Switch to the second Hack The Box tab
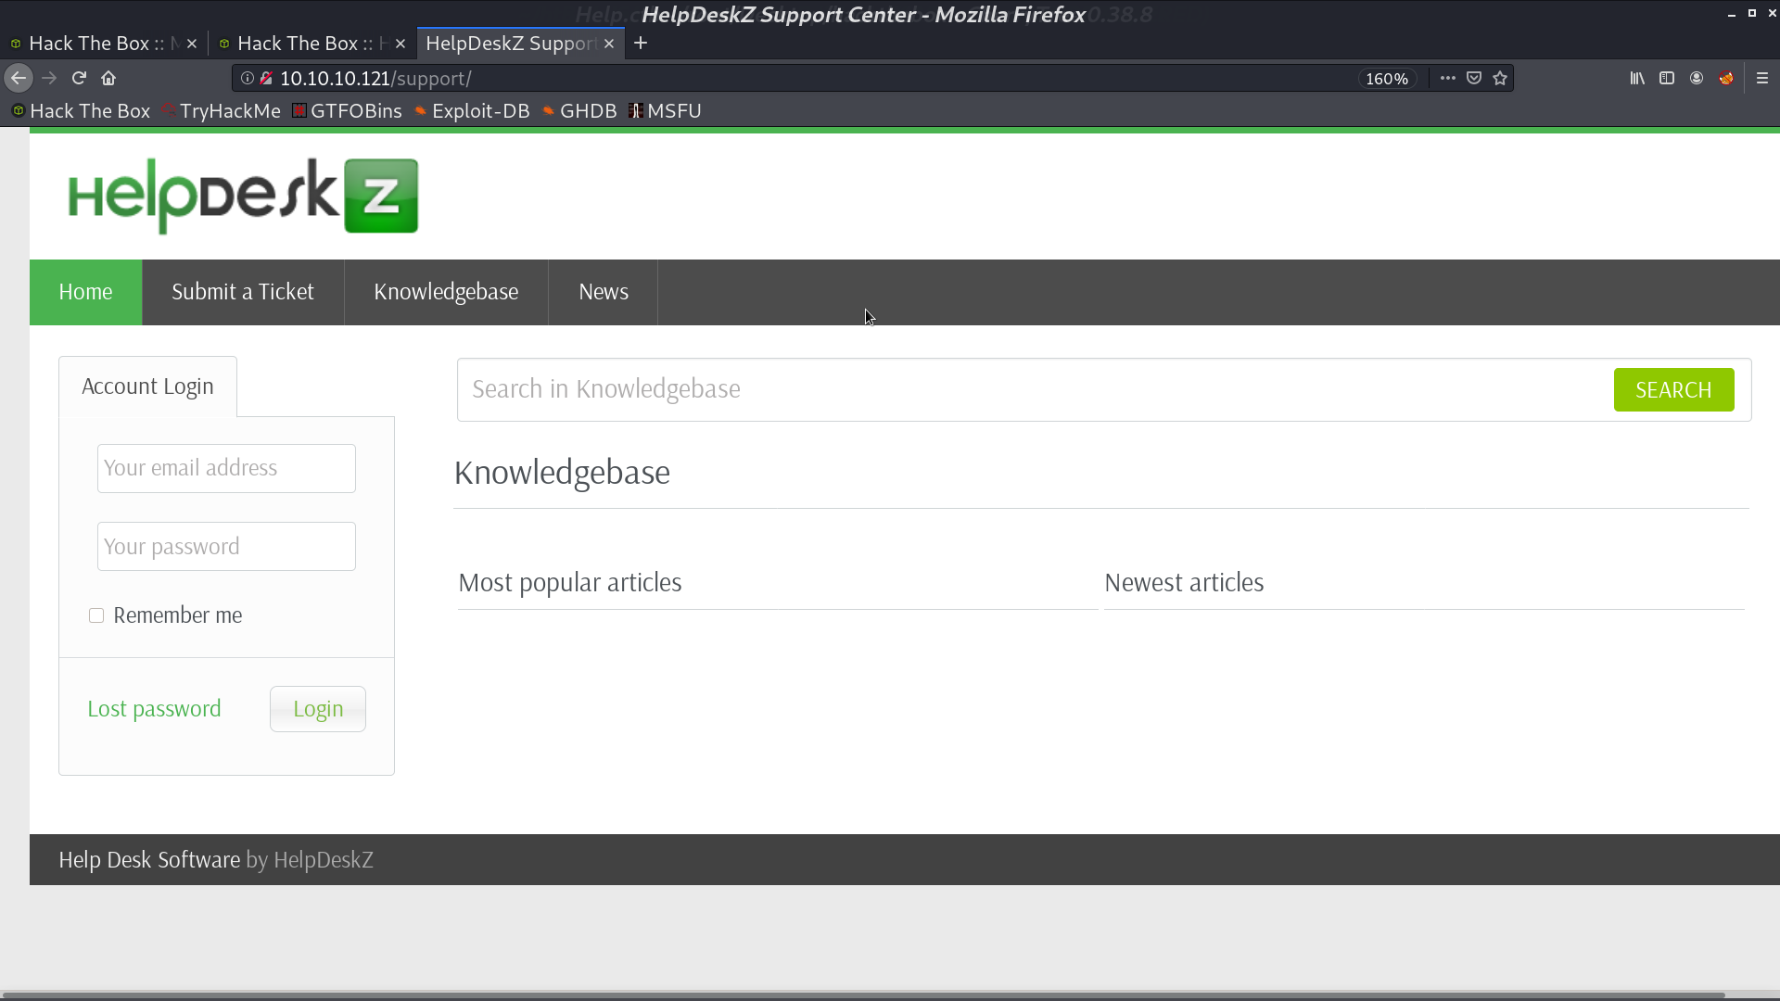1780x1001 pixels. (x=312, y=44)
